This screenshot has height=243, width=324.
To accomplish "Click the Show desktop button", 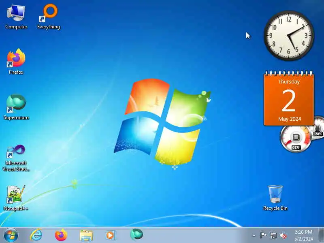I will click(x=321, y=235).
